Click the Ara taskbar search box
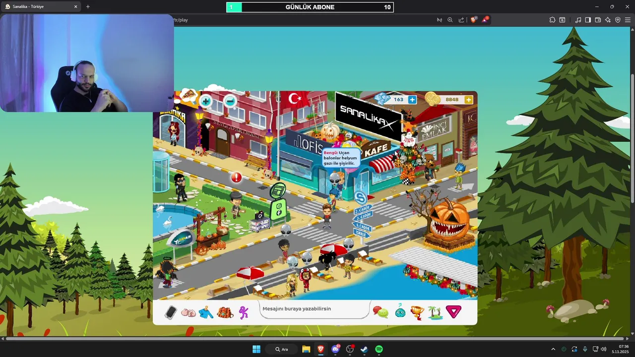This screenshot has height=357, width=635. tap(281, 349)
